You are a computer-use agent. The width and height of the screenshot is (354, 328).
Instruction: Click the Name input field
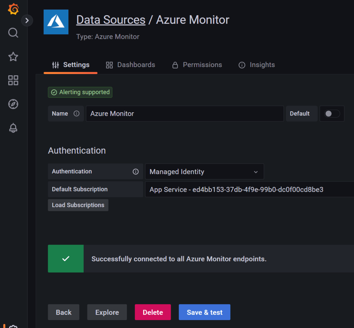click(185, 114)
